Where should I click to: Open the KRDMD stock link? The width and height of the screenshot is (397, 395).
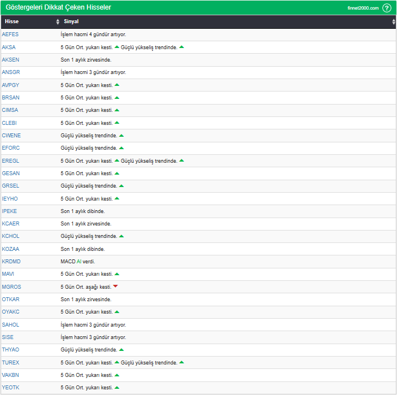pos(11,262)
